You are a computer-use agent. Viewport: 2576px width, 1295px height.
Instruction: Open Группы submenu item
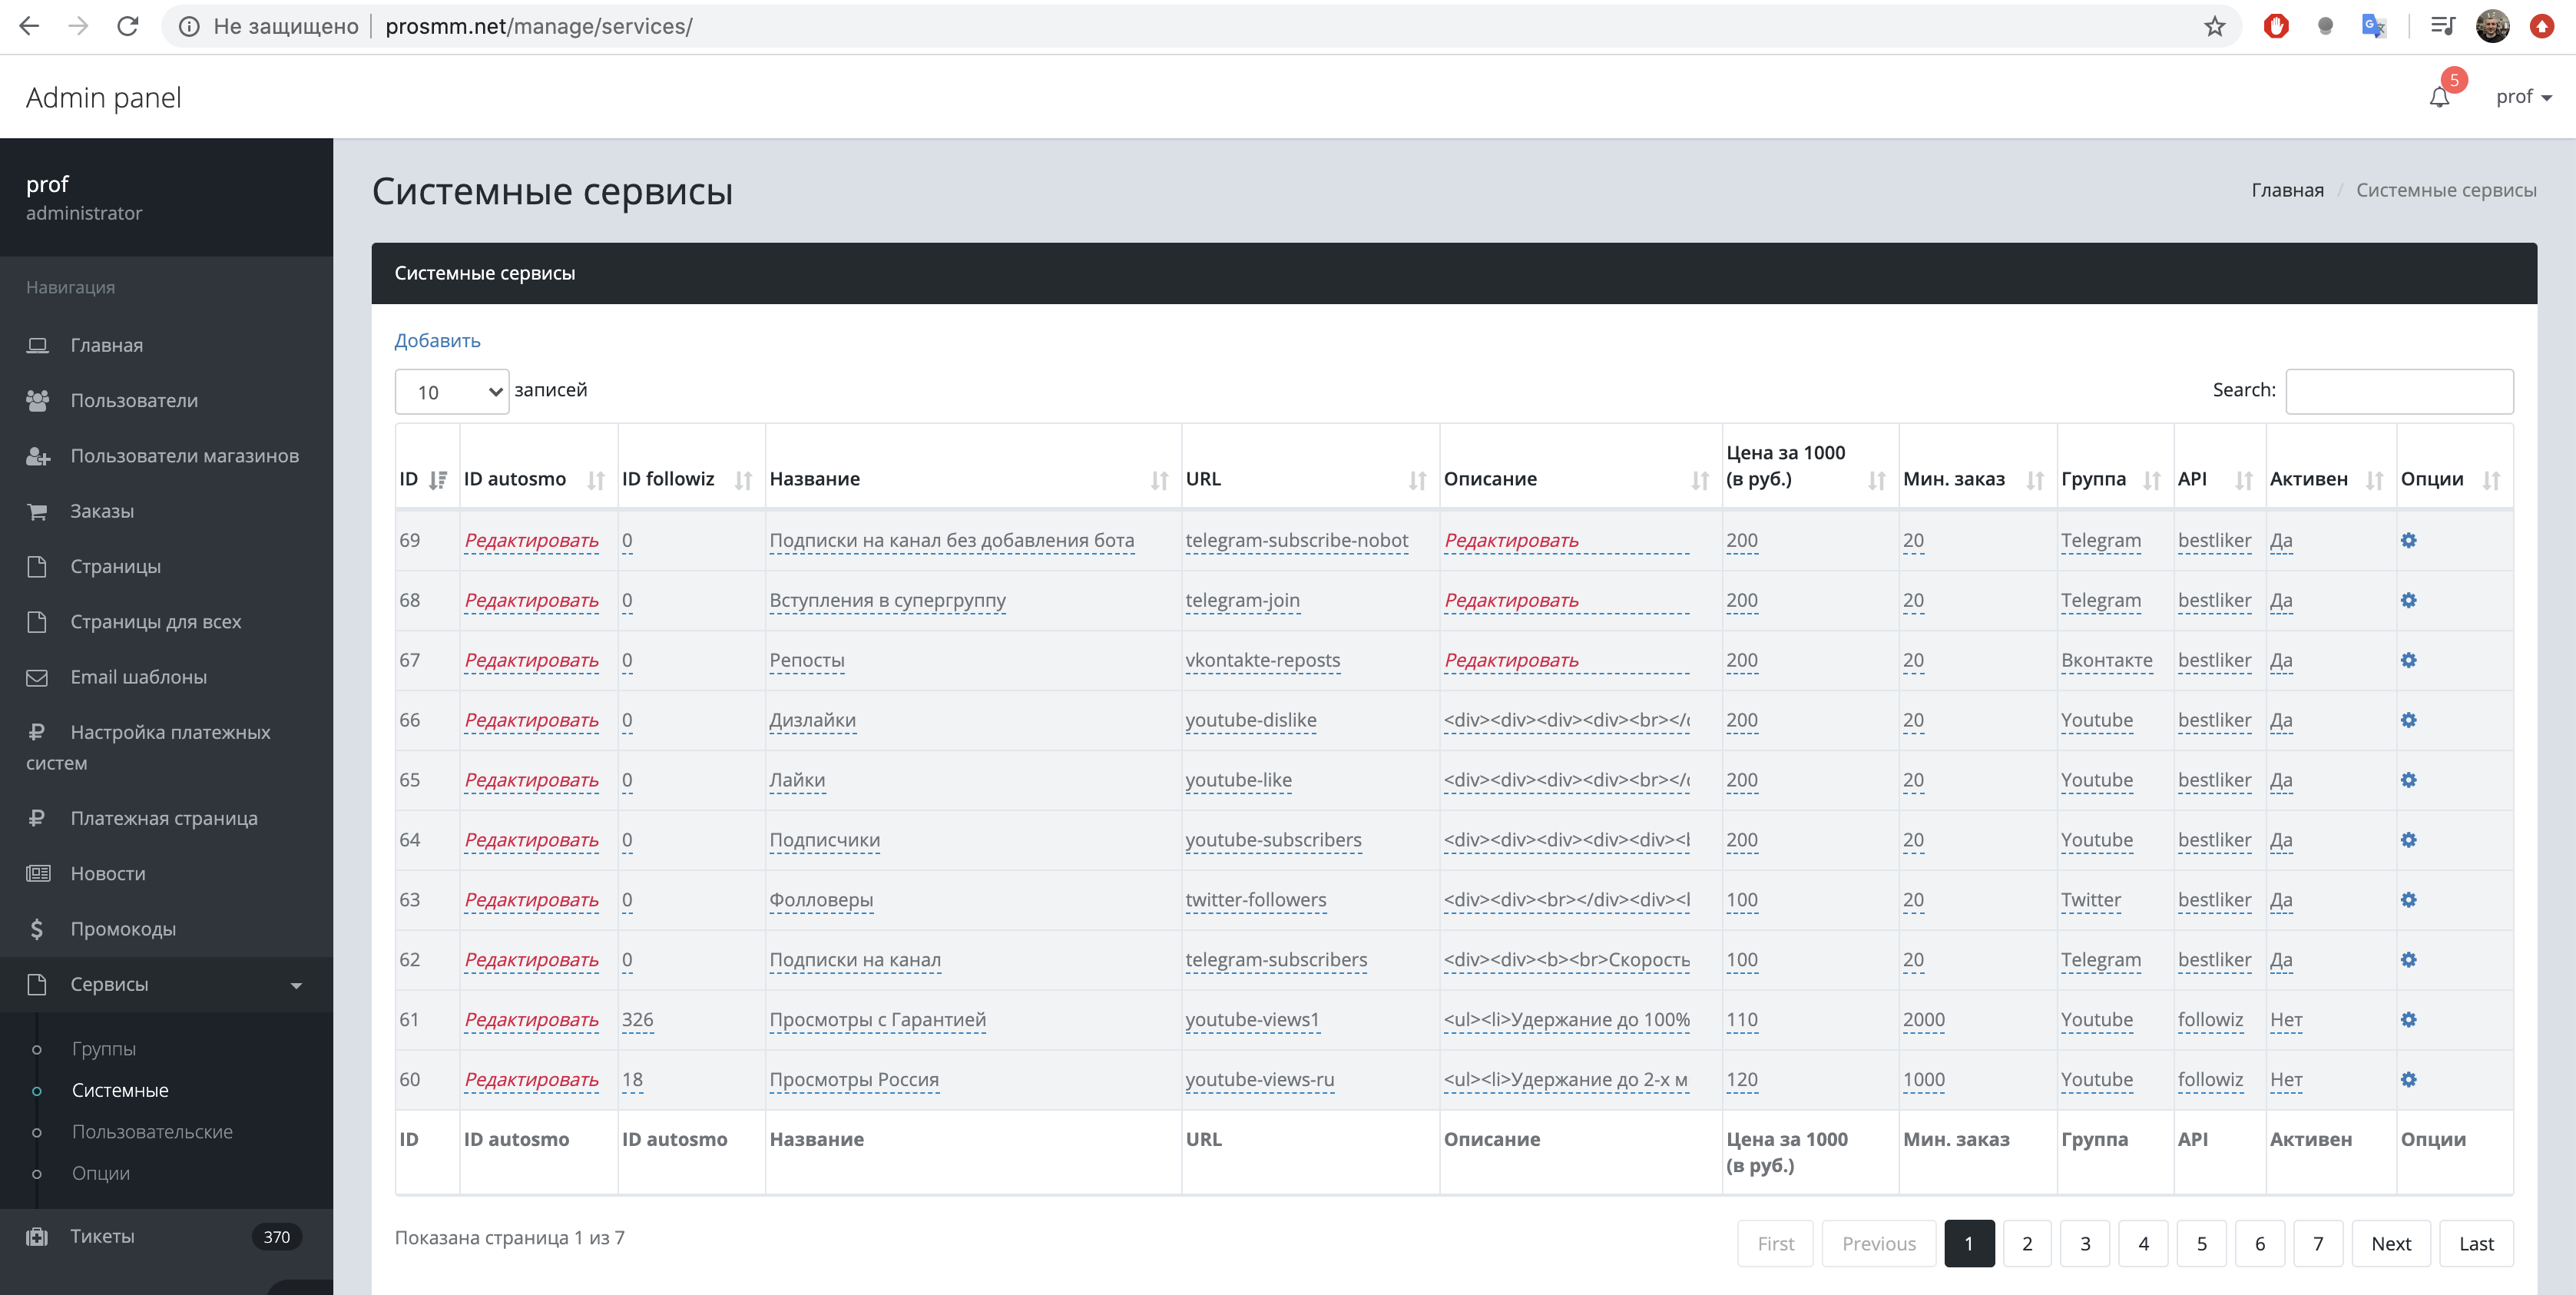(104, 1049)
